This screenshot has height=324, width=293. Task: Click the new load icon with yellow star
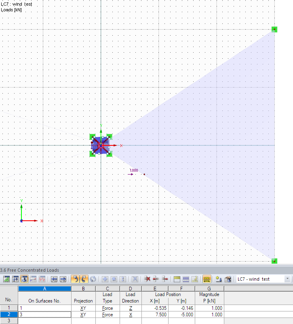pyautogui.click(x=219, y=279)
